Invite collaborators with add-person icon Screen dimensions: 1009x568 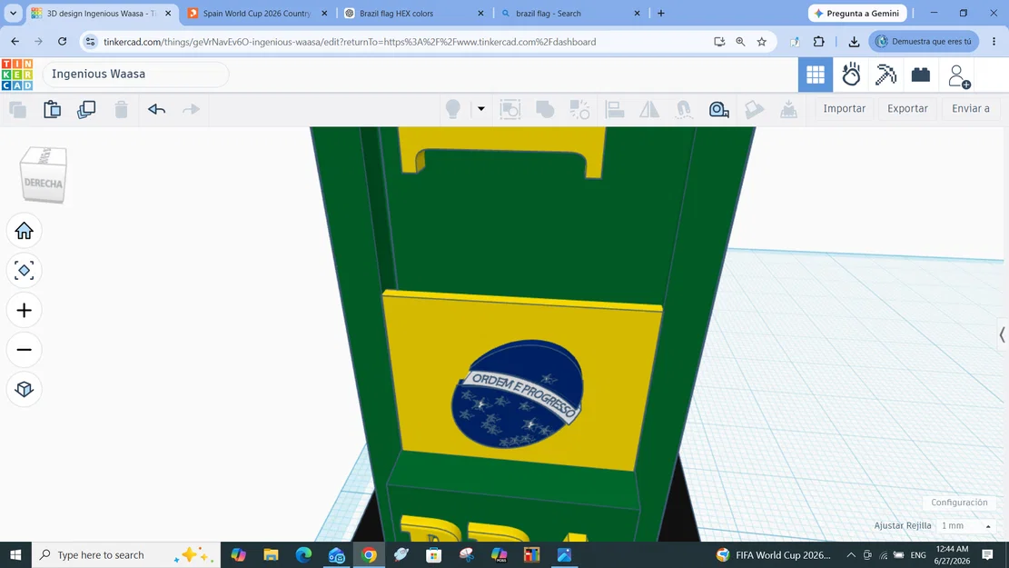point(959,75)
